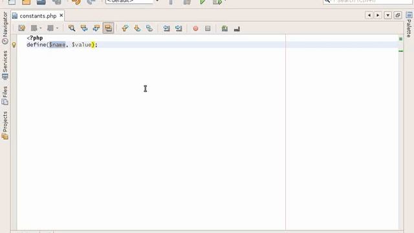Viewport: 414px width, 233px height.
Task: Stop macro recording with gray square
Action: pyautogui.click(x=208, y=28)
